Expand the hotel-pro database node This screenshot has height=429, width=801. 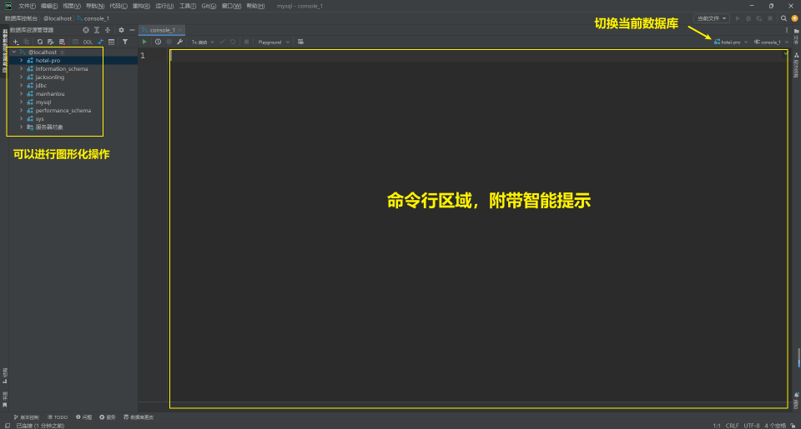(x=21, y=60)
